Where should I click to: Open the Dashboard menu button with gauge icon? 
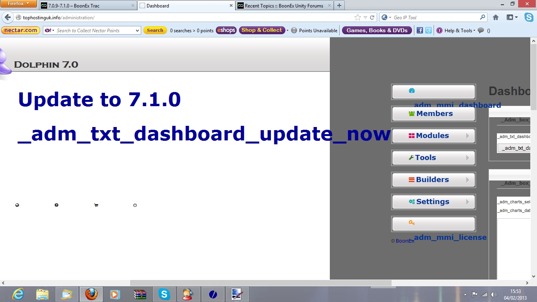pos(433,92)
